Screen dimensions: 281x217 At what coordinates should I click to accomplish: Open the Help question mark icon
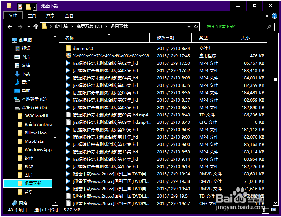point(274,16)
